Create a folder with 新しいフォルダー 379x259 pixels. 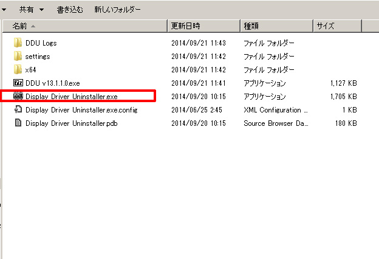[117, 10]
